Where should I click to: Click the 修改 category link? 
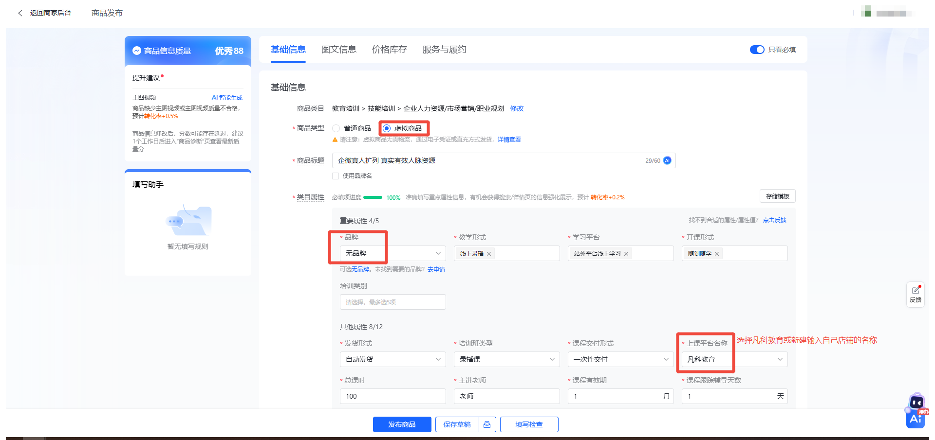point(517,108)
